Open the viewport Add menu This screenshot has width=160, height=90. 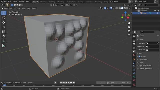point(29,8)
